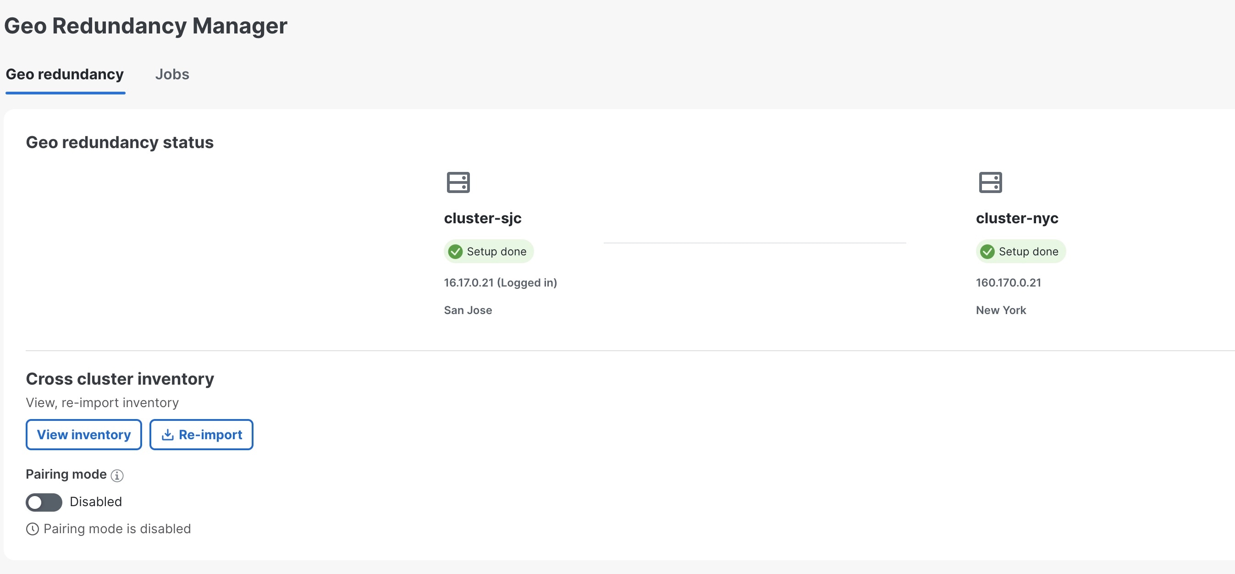The image size is (1235, 574).
Task: Trigger a Re-import of inventory
Action: [201, 435]
